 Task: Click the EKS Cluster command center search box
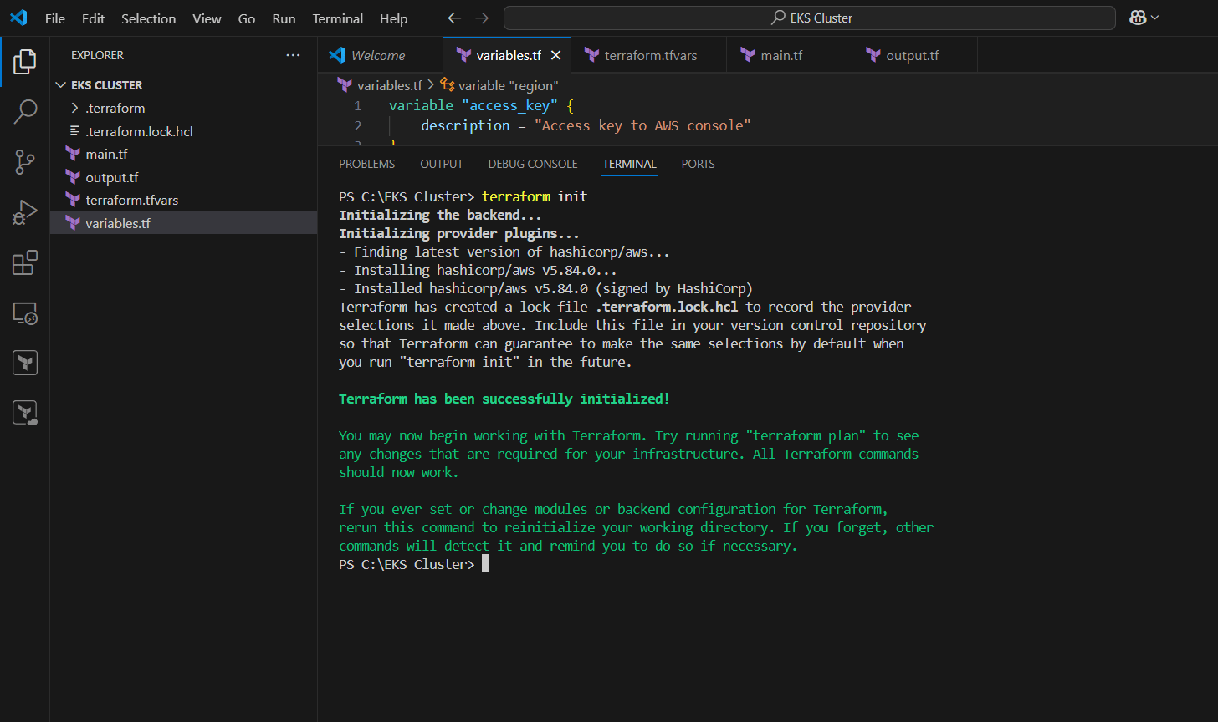pos(810,18)
